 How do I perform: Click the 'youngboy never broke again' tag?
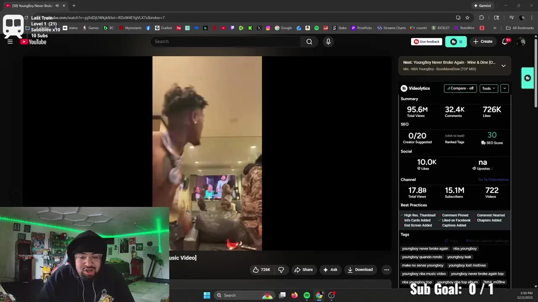point(425,249)
